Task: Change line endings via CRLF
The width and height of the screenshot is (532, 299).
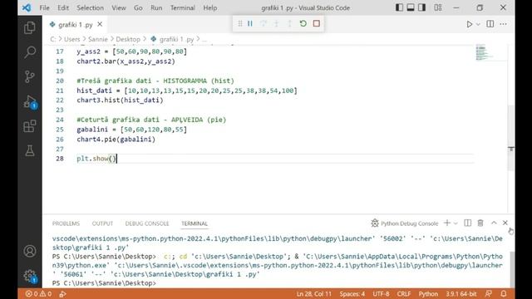Action: (x=404, y=294)
